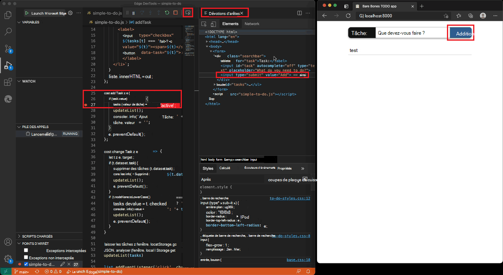Enable the Exceptions interceptées checkbox

tap(26, 250)
